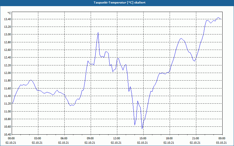234x146 pixels.
Task: Click the '12:00' x-axis time label
Action: pos(117,138)
